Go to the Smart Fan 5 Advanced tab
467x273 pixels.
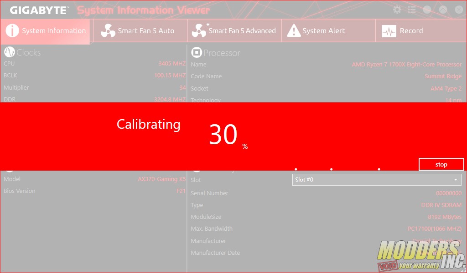click(x=235, y=31)
